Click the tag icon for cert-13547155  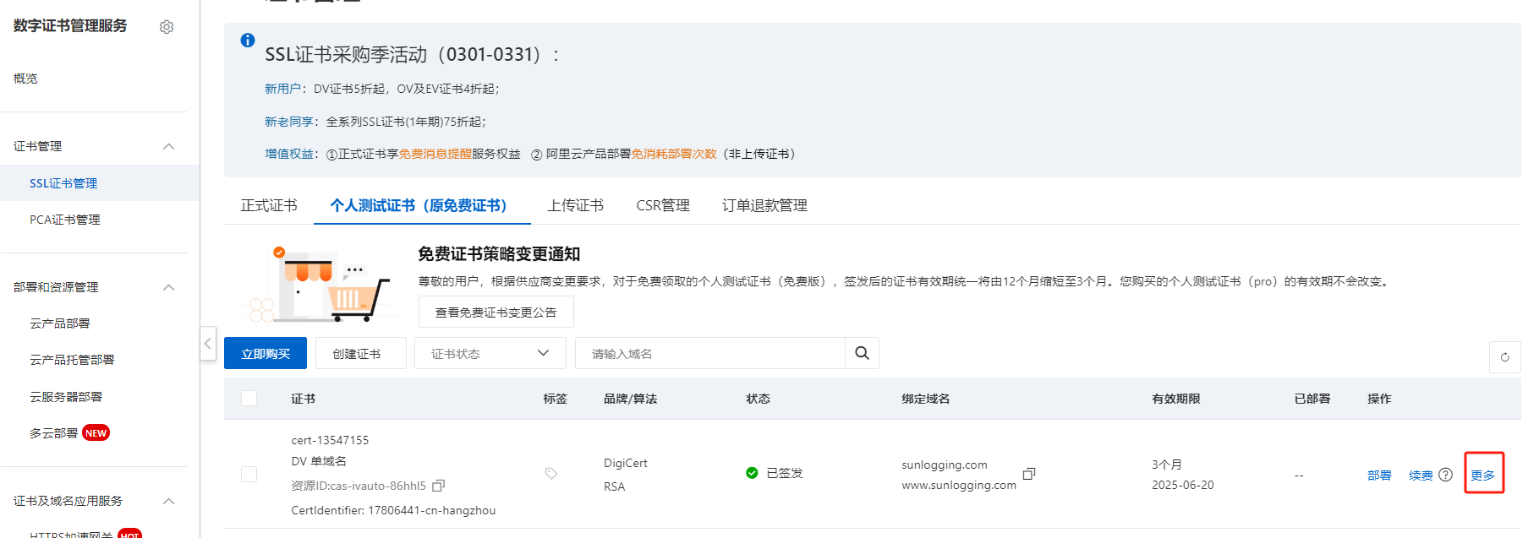551,474
